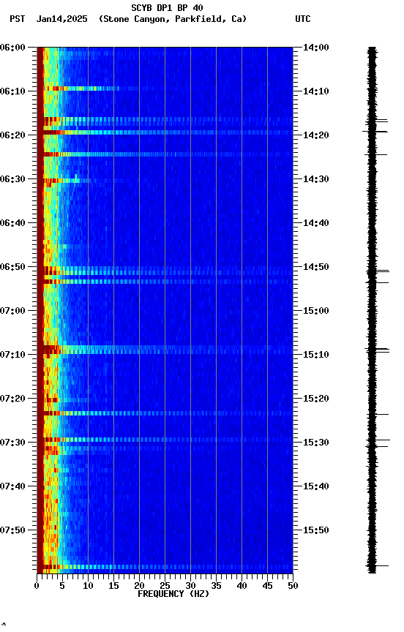Click the seismogram spike near 15:29 UTC

click(x=378, y=440)
